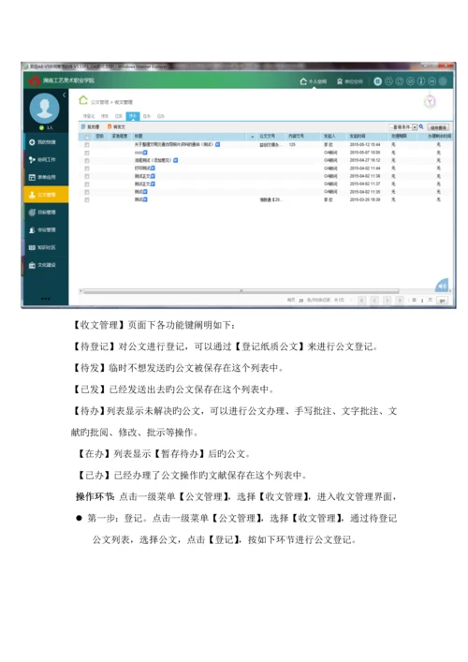The image size is (468, 662).
Task: Click the blue icon after 打印测试
Action: 153,168
